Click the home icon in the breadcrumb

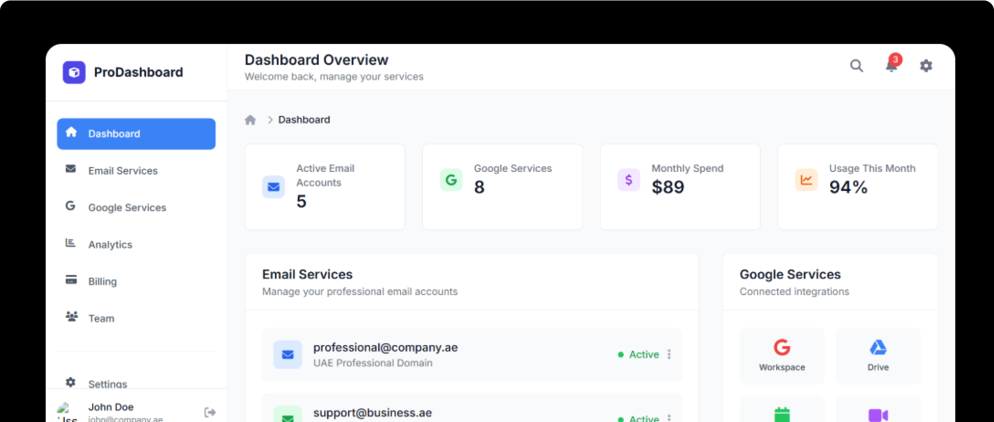(x=250, y=120)
